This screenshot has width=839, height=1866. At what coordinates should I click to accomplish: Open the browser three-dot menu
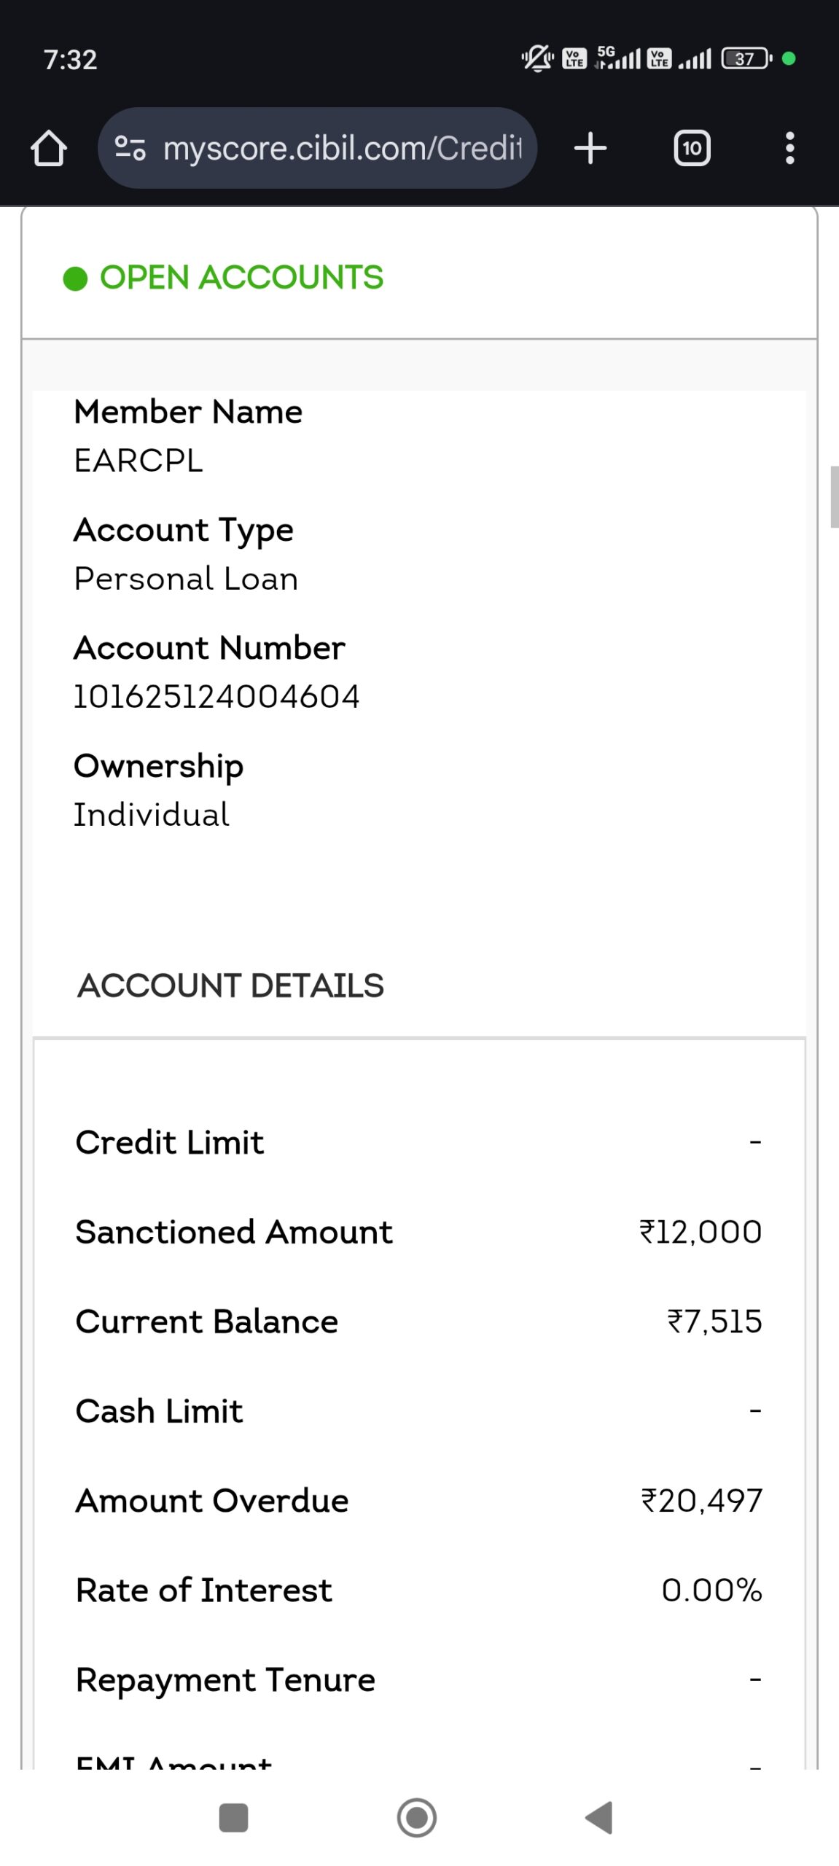click(789, 149)
